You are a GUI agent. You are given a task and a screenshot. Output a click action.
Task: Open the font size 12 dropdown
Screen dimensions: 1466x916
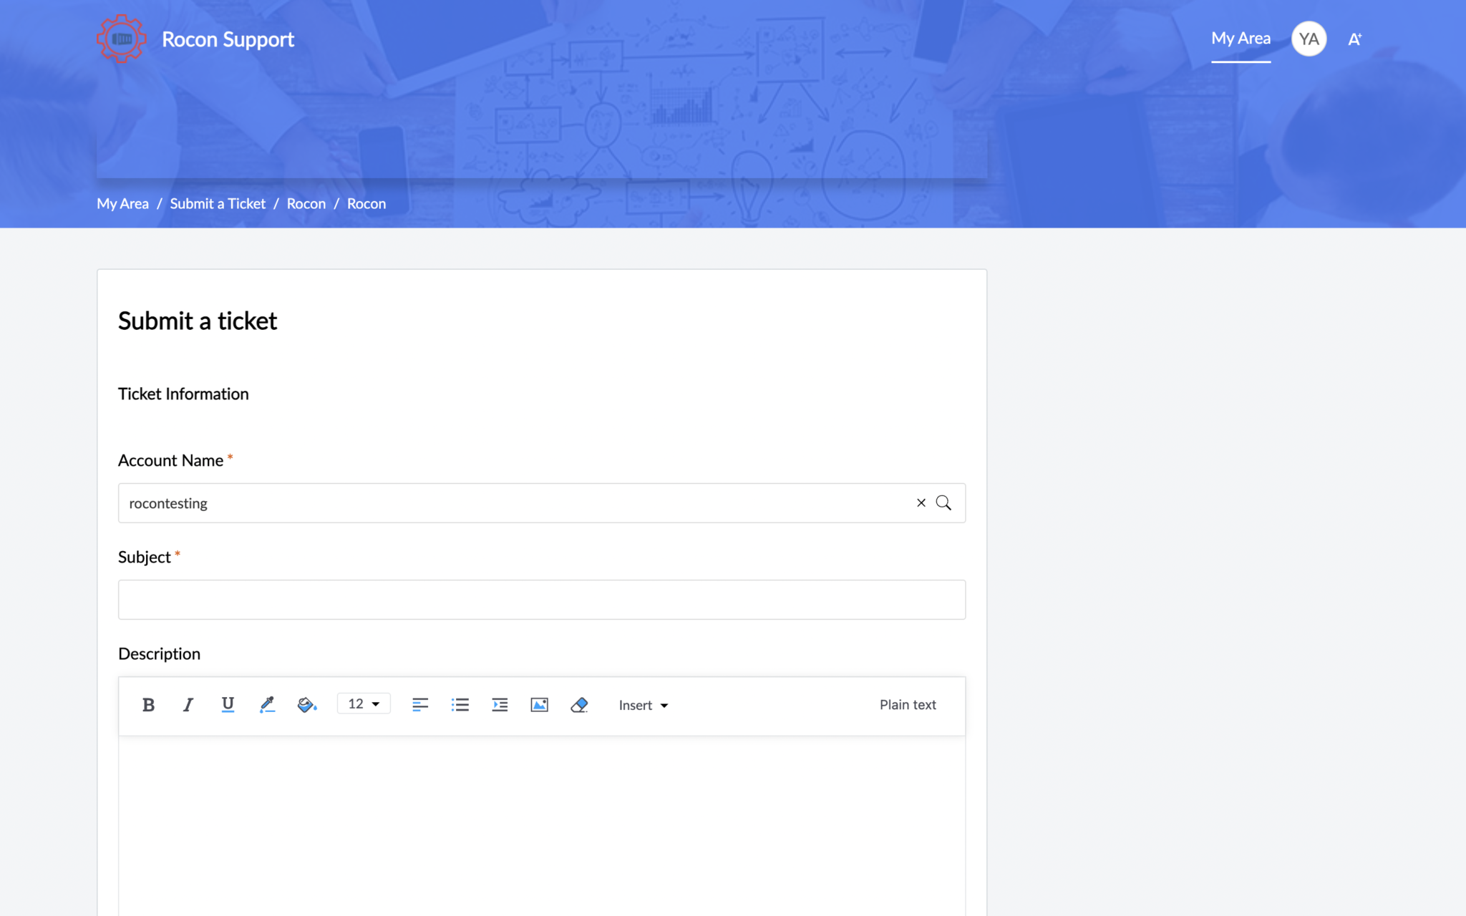pos(364,704)
